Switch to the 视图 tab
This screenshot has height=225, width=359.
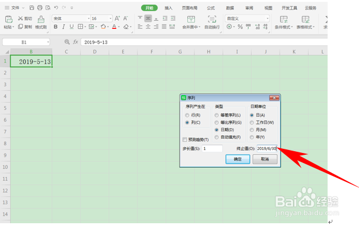[x=268, y=8]
